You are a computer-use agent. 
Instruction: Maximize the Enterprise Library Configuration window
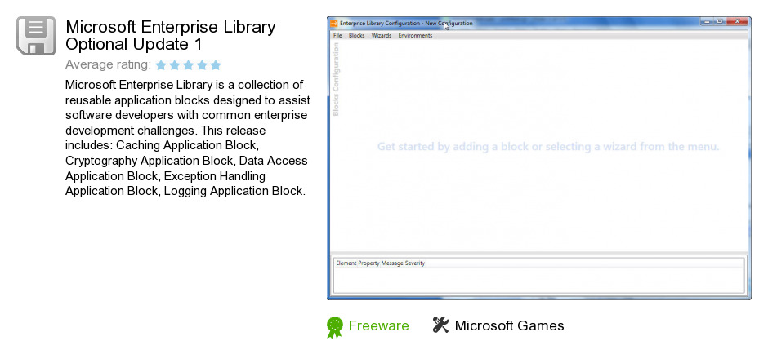pos(720,21)
